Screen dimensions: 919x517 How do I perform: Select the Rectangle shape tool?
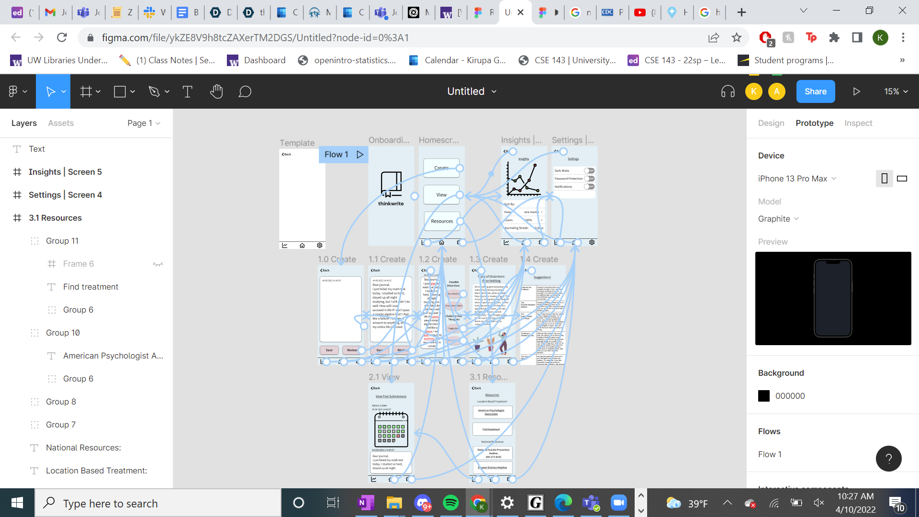[x=120, y=91]
